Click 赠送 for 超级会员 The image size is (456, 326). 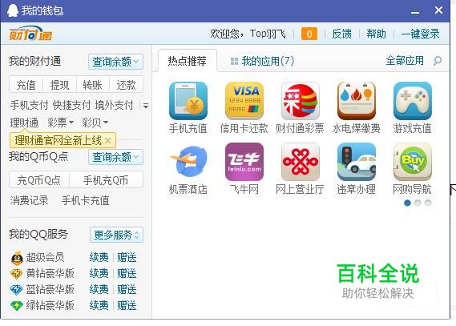(127, 258)
